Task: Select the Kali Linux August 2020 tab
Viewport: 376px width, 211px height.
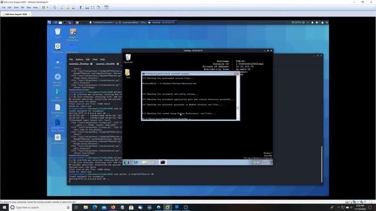Action: 16,14
